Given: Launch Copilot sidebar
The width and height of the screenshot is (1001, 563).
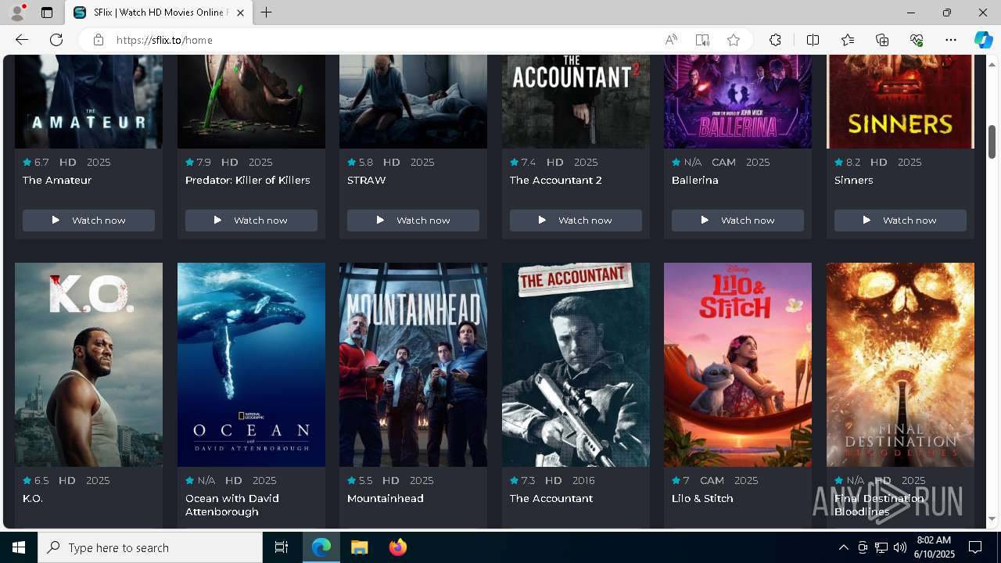Looking at the screenshot, I should (983, 40).
